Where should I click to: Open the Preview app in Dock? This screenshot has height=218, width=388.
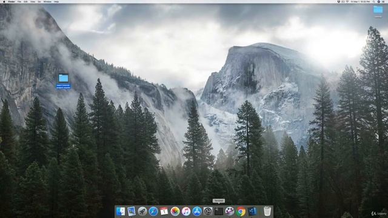click(132, 211)
